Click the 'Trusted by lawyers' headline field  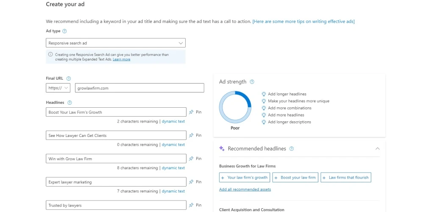tap(116, 205)
